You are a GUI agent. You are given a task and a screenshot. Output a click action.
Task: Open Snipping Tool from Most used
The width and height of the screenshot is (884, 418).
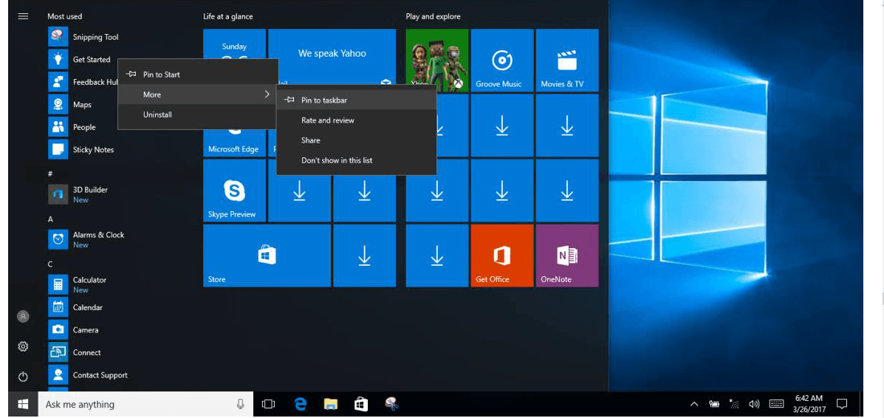[x=95, y=37]
